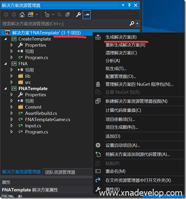The height and width of the screenshot is (199, 186).
Task: Switch to 团队资源管理器 tab
Action: (60, 172)
